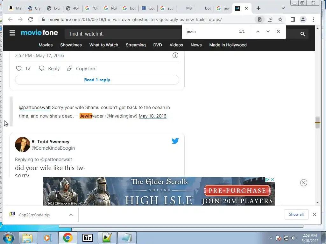Open the tab search dropdown
Viewport: 326px width, 244px height.
[283, 8]
